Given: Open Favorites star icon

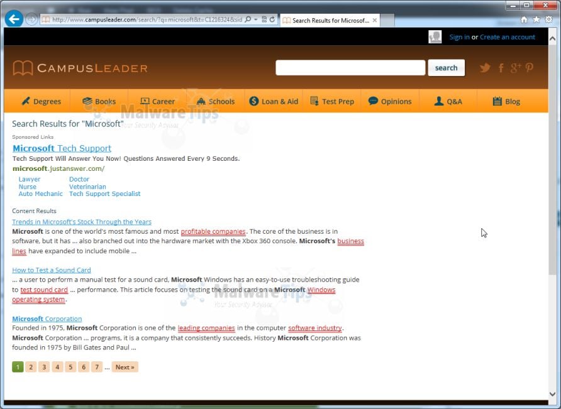Looking at the screenshot, I should click(x=536, y=19).
